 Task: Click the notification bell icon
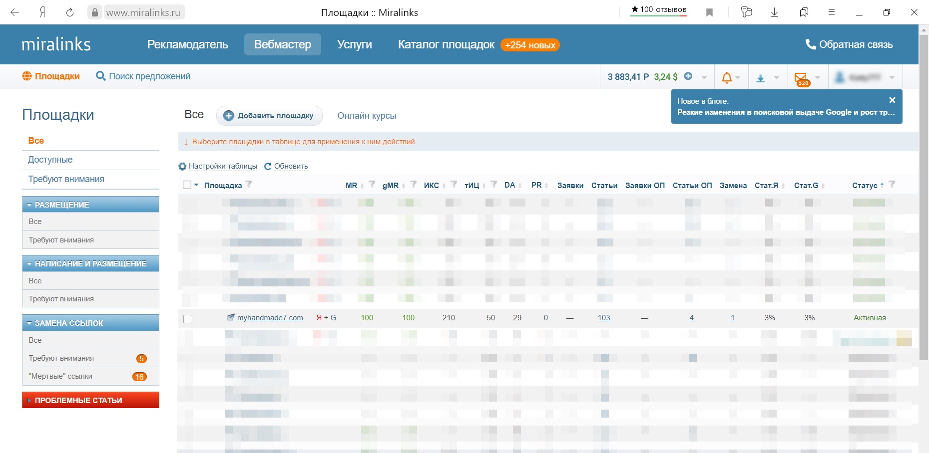[727, 77]
